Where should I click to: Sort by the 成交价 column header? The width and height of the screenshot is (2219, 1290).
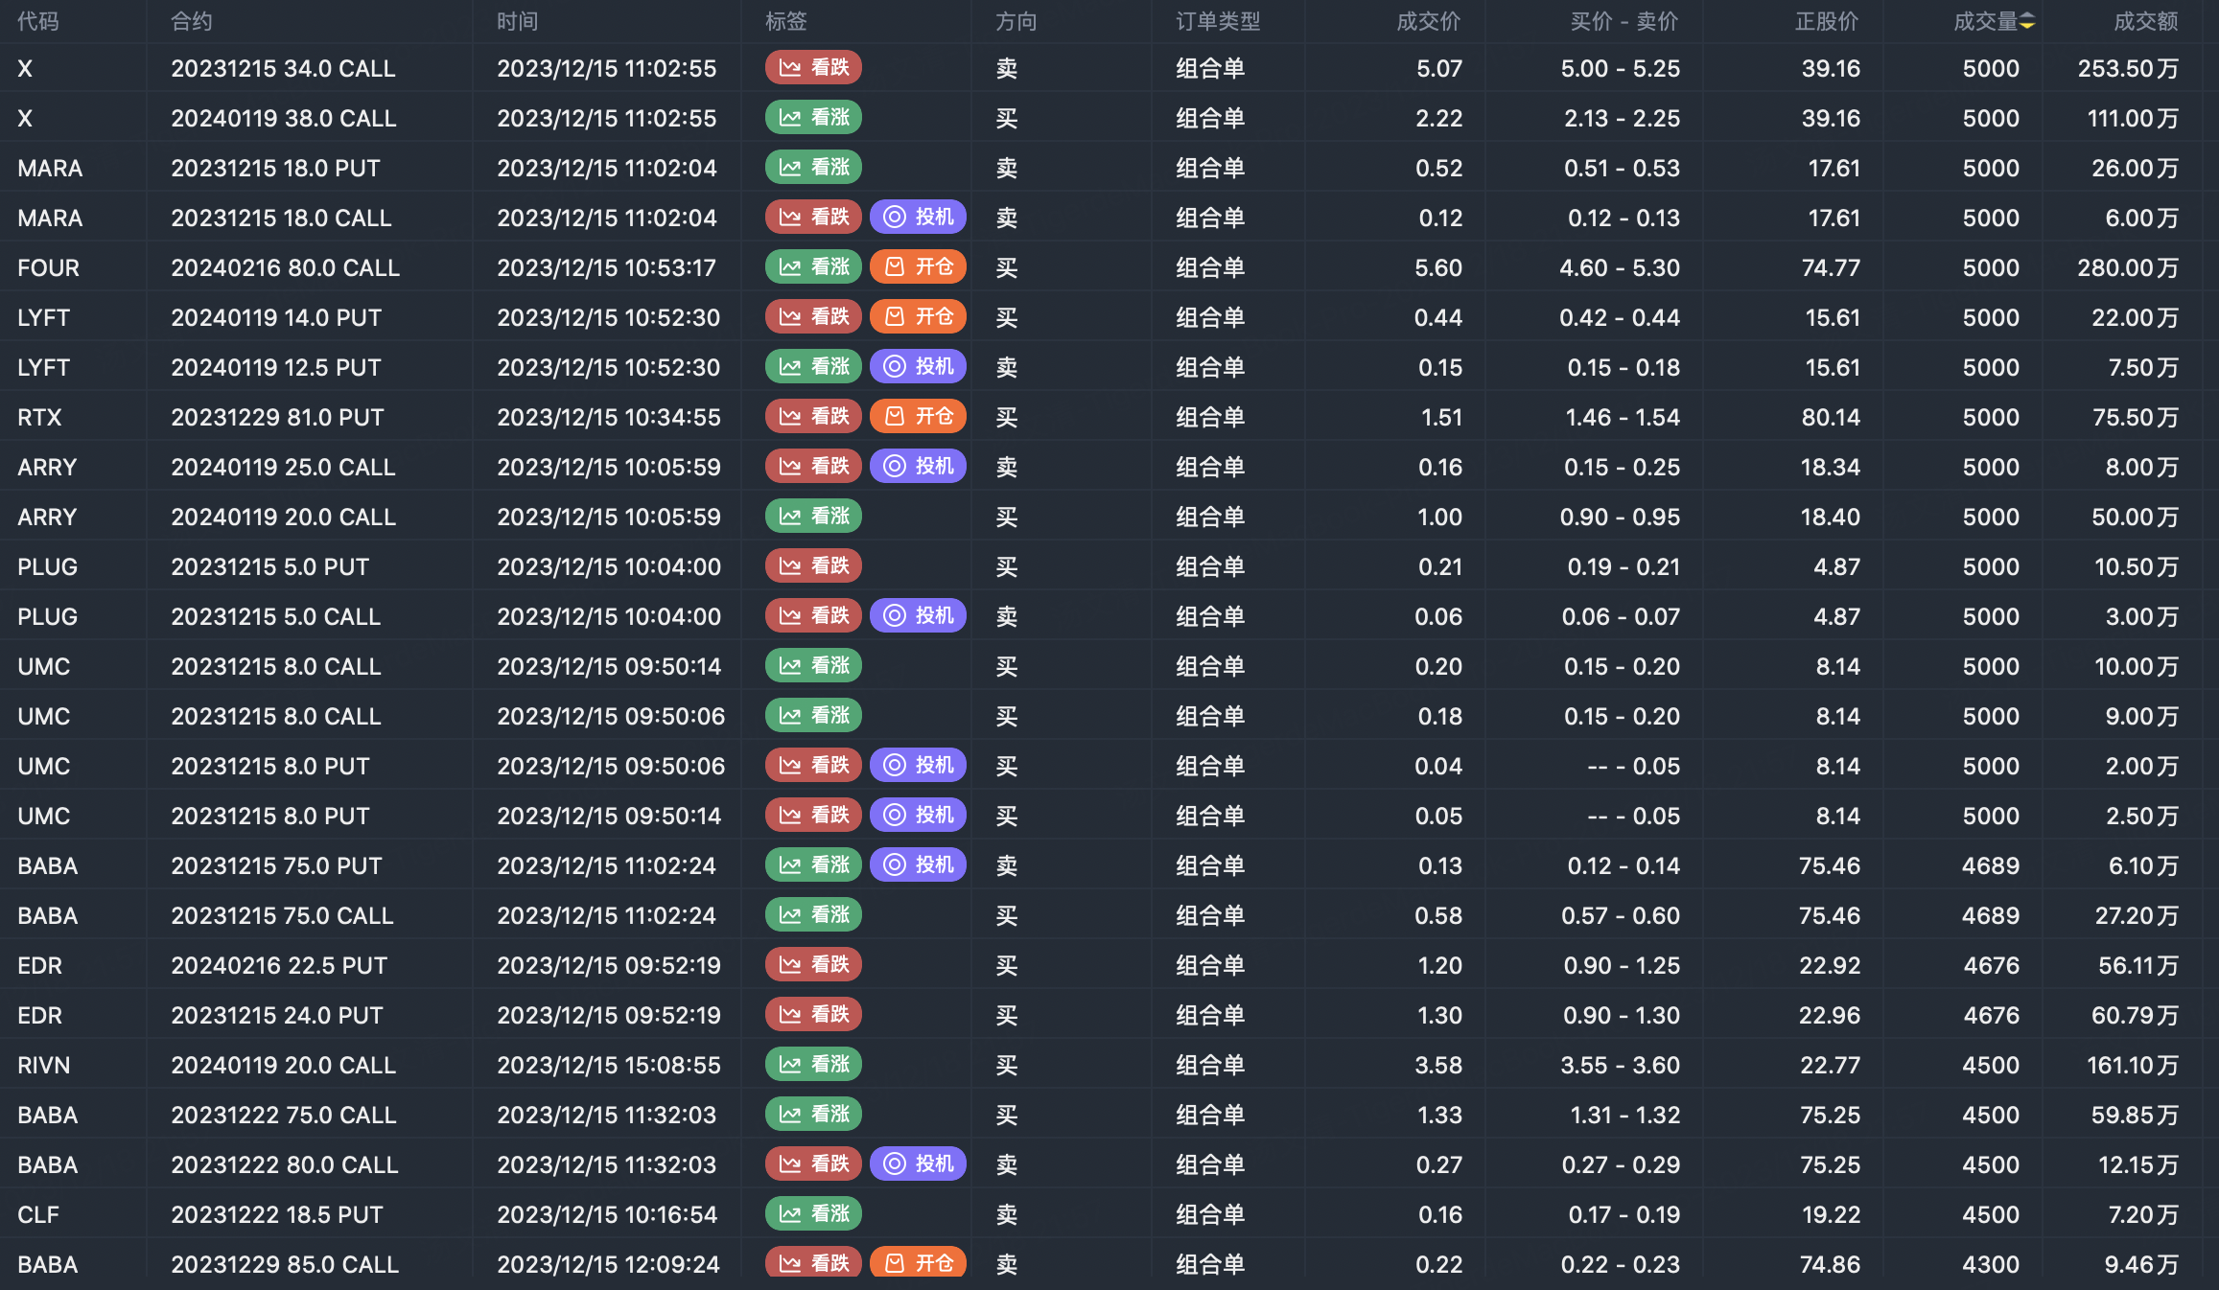[x=1428, y=22]
